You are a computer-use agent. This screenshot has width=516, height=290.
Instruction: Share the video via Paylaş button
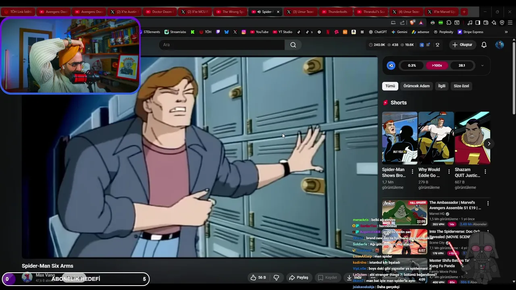[299, 278]
